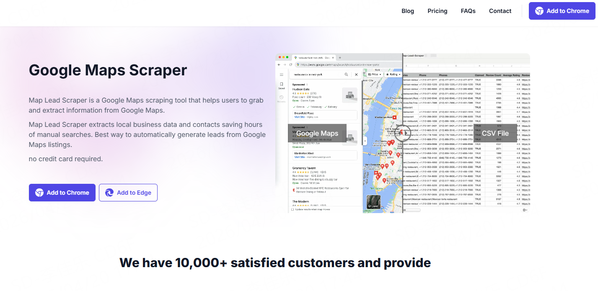The image size is (598, 291).
Task: Open the hamburger menu in demo Maps
Action: point(282,74)
